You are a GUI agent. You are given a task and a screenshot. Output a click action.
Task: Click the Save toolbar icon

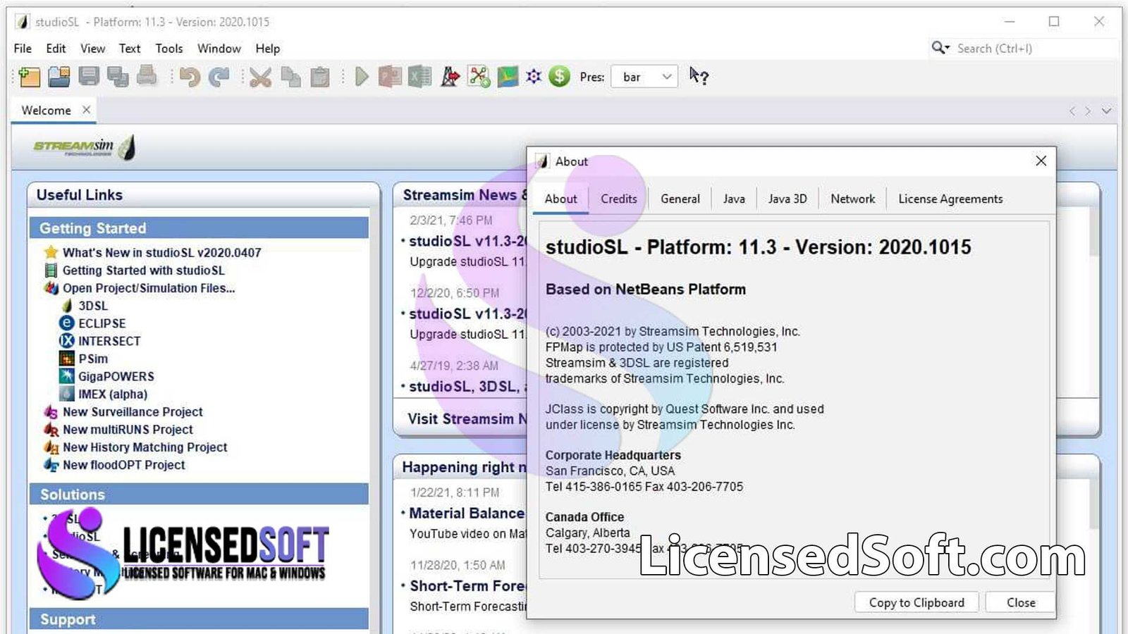[89, 75]
